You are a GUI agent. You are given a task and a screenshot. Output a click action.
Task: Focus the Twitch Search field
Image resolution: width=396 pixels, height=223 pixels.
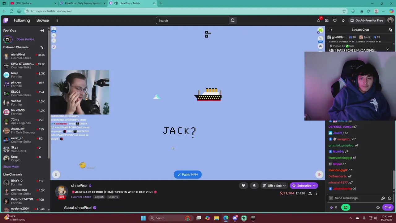(192, 20)
